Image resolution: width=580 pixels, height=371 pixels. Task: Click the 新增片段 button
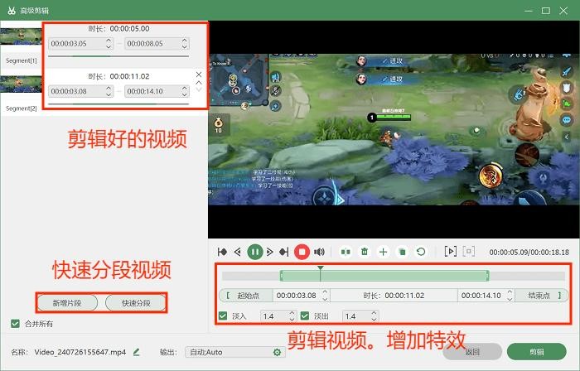tap(67, 302)
